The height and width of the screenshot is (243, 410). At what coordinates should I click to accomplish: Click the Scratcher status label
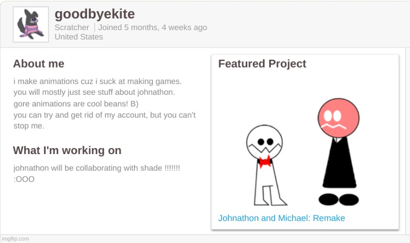pos(72,27)
